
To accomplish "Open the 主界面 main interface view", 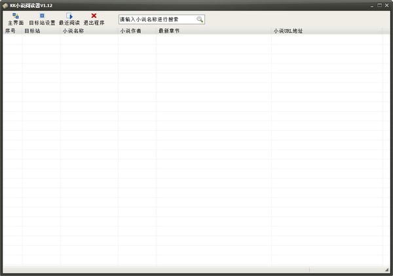I will [15, 18].
